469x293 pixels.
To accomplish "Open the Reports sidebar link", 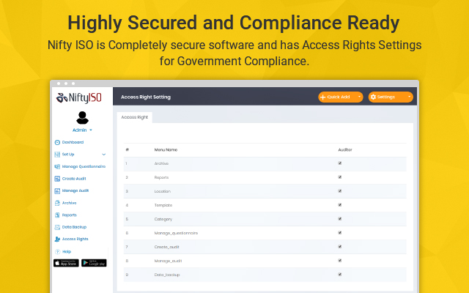I will coord(70,215).
